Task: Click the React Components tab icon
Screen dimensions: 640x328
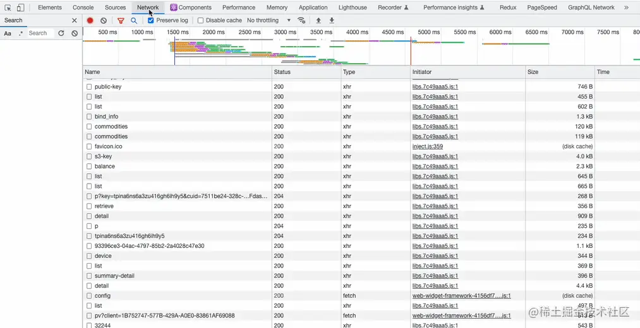Action: (x=174, y=8)
